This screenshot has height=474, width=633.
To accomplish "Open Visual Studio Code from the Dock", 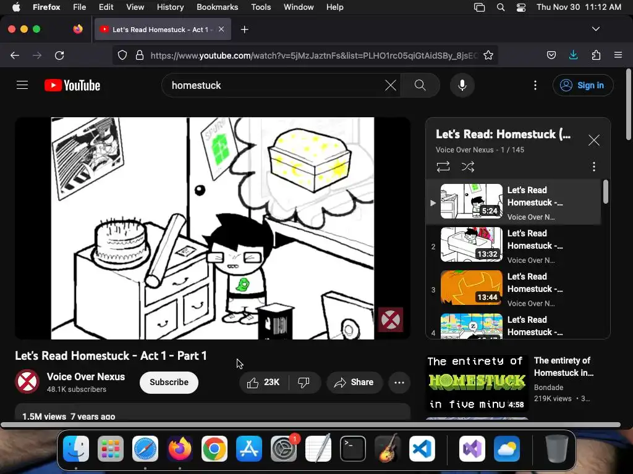I will [x=422, y=449].
